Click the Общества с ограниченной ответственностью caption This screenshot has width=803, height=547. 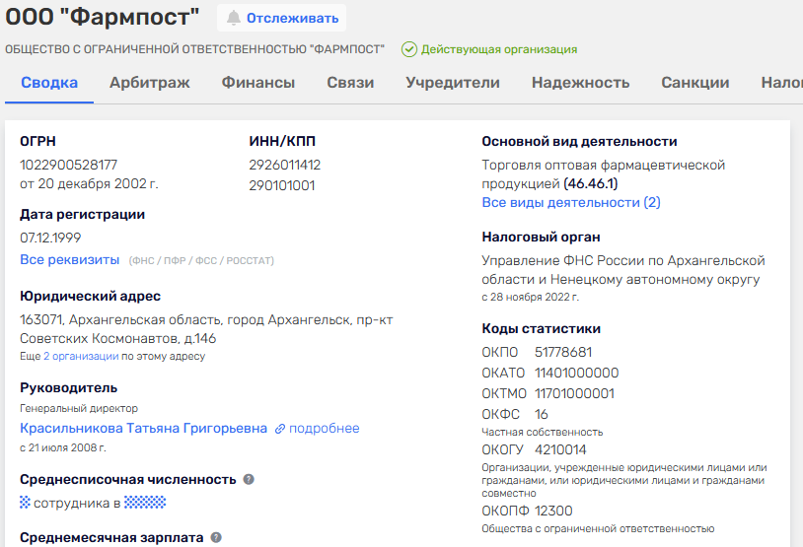click(x=598, y=529)
